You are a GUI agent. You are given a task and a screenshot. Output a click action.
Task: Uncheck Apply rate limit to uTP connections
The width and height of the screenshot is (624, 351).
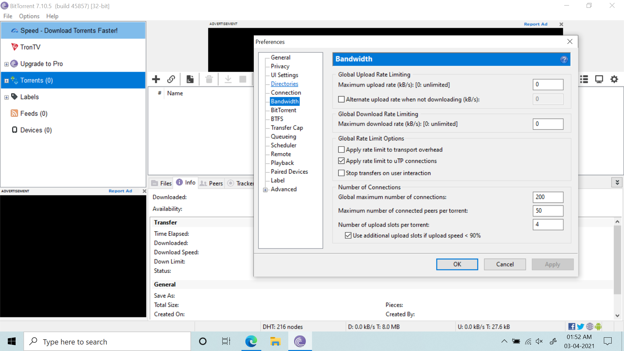point(341,161)
